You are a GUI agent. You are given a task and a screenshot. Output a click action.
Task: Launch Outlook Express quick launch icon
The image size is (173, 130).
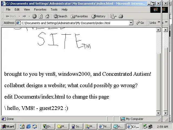pyautogui.click(x=35, y=126)
